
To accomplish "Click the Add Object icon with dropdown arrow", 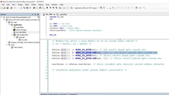I will pyautogui.click(x=64, y=8).
